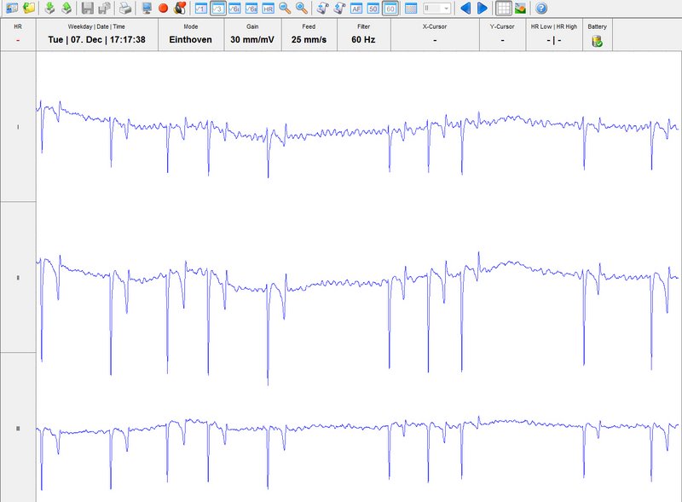Click the lead II channel label
This screenshot has width=682, height=502.
(x=18, y=278)
